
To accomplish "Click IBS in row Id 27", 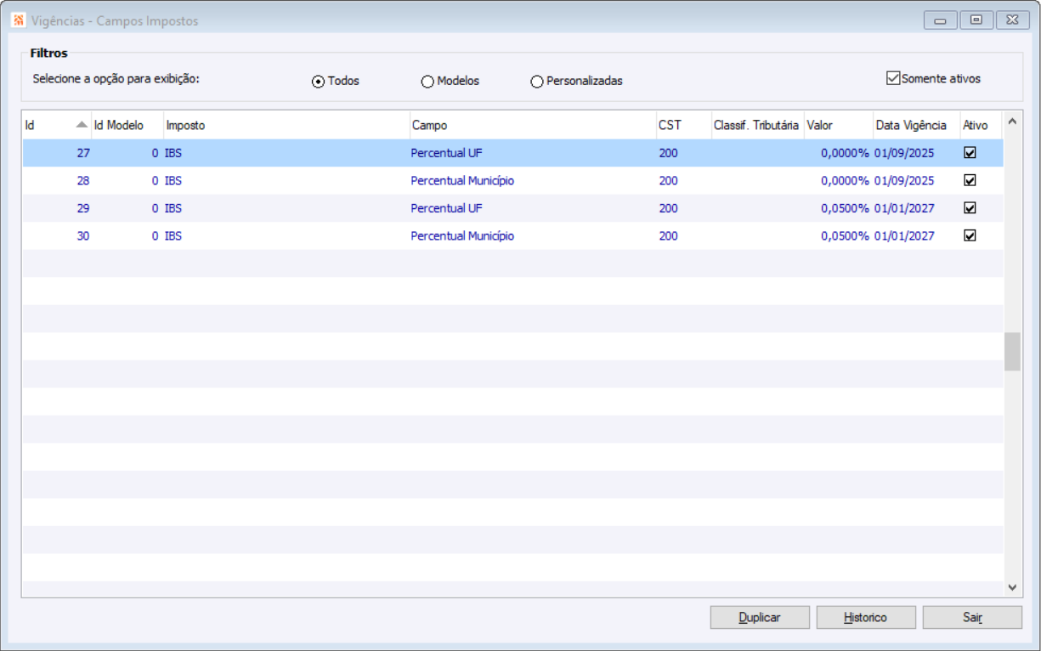I will click(173, 153).
